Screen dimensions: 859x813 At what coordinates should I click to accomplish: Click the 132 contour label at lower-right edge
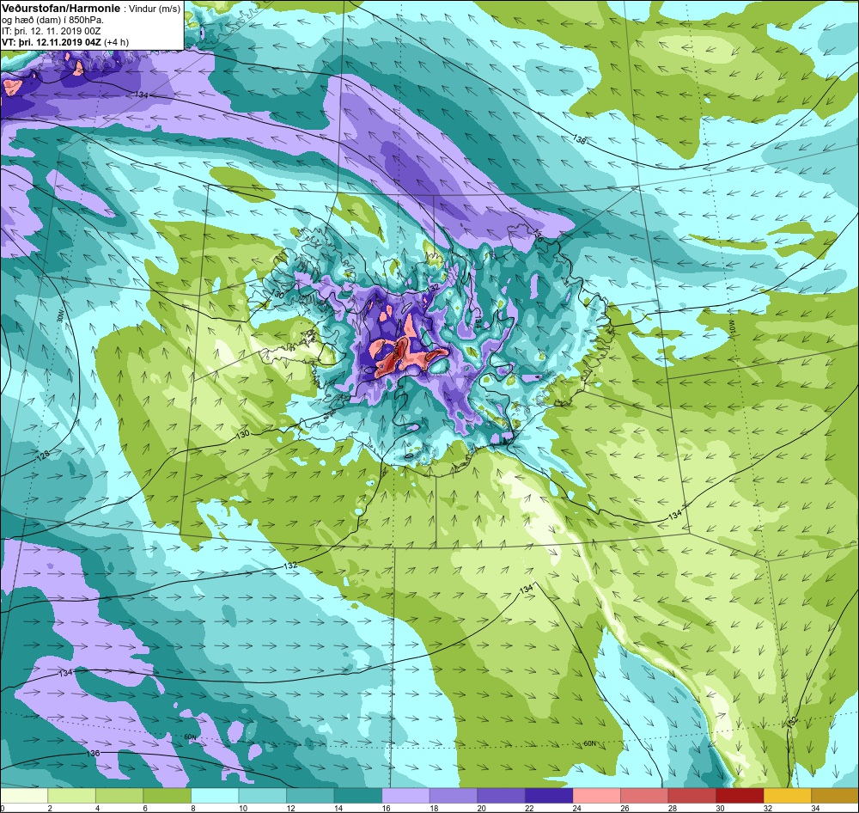pos(793,723)
